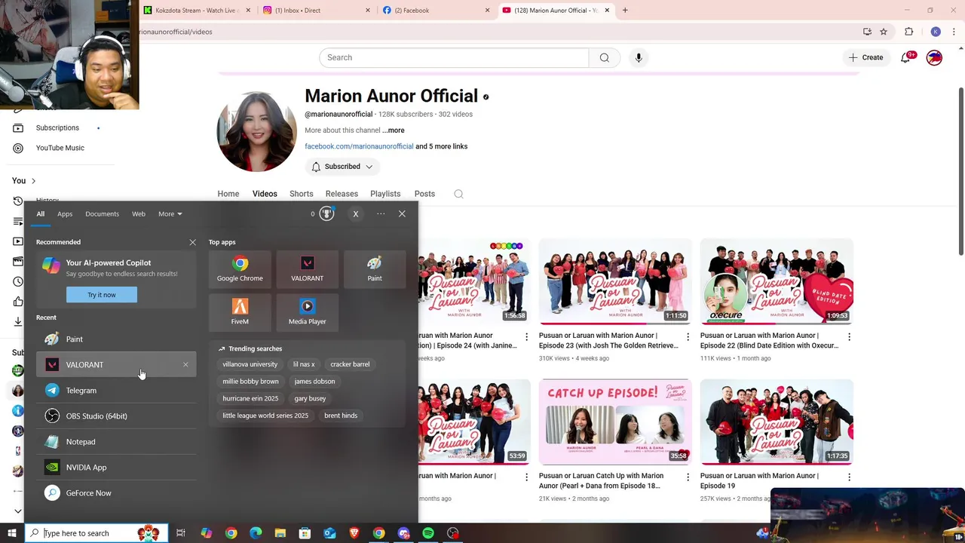Click YouTube search field
Screen dimensions: 965x543
pos(454,57)
